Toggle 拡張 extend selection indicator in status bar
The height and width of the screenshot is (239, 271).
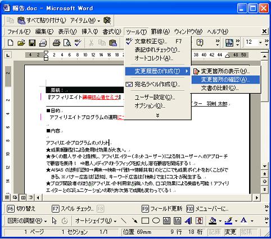246,232
